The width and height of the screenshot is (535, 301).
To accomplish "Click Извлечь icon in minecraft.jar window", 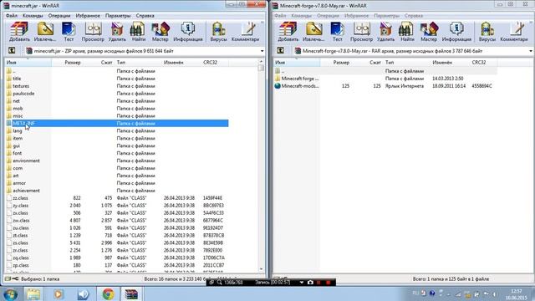I will tap(45, 32).
